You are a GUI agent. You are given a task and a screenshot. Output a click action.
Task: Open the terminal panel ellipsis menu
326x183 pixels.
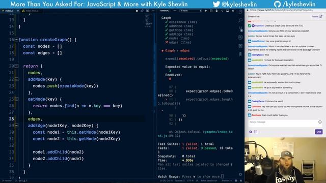(175, 11)
